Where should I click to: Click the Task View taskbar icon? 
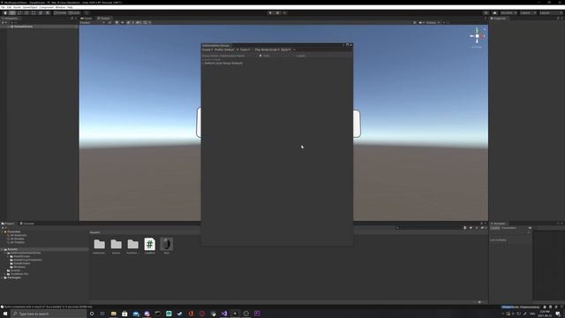coord(102,314)
